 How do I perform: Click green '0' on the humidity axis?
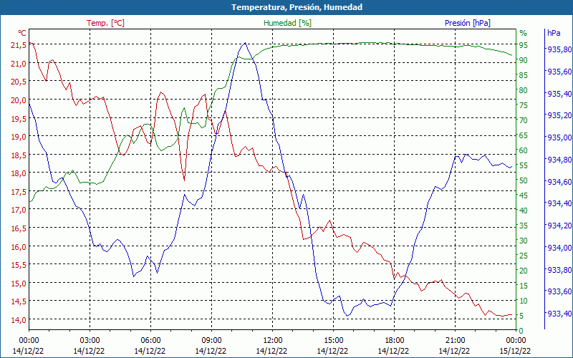521,331
